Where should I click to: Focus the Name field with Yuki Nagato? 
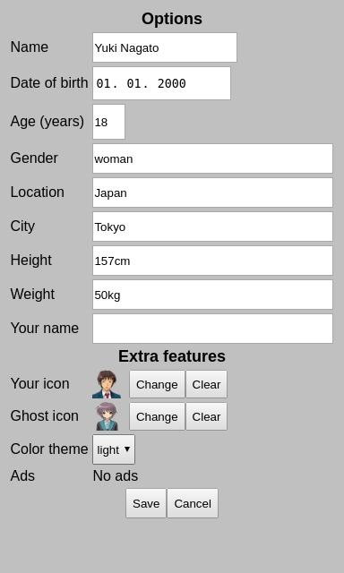[165, 47]
